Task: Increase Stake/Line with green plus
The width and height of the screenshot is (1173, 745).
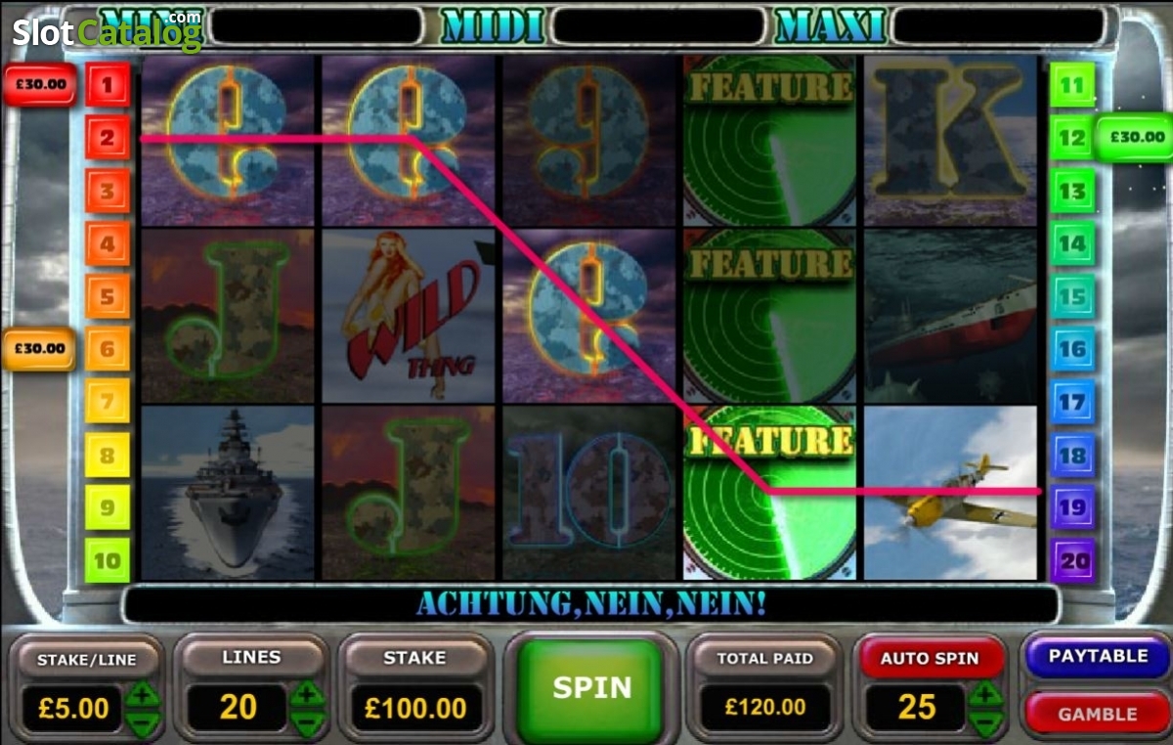Action: [x=144, y=695]
